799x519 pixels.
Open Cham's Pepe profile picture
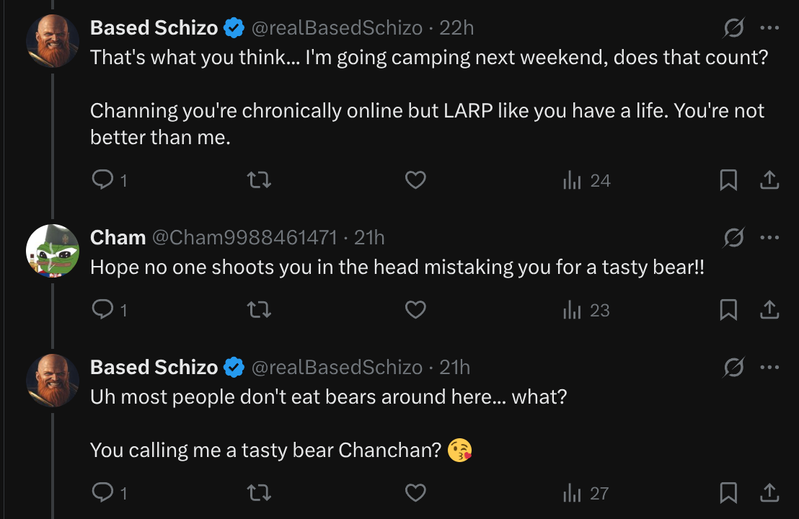tap(53, 251)
